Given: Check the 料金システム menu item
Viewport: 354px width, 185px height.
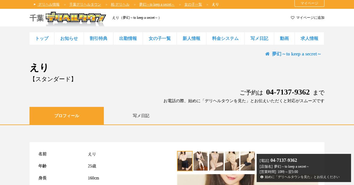Looking at the screenshot, I should (x=225, y=38).
